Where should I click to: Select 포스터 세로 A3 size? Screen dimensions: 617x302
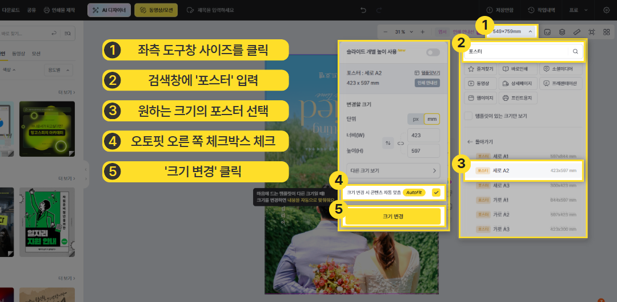(x=524, y=185)
